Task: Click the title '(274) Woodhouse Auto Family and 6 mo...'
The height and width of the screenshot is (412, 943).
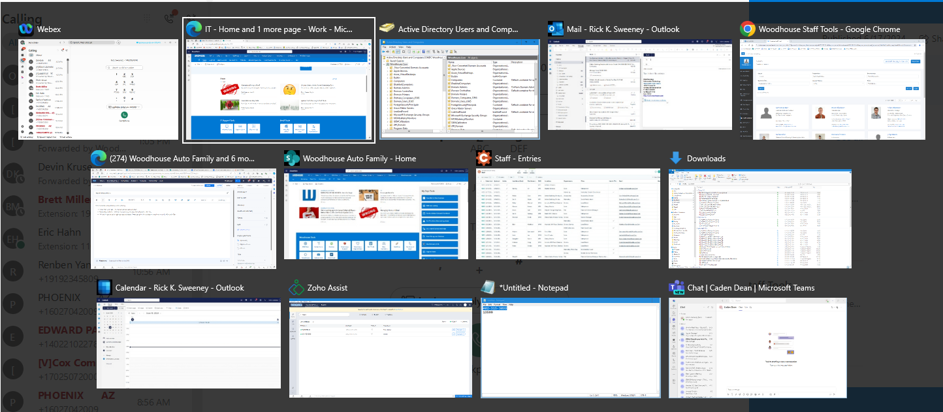Action: point(183,159)
